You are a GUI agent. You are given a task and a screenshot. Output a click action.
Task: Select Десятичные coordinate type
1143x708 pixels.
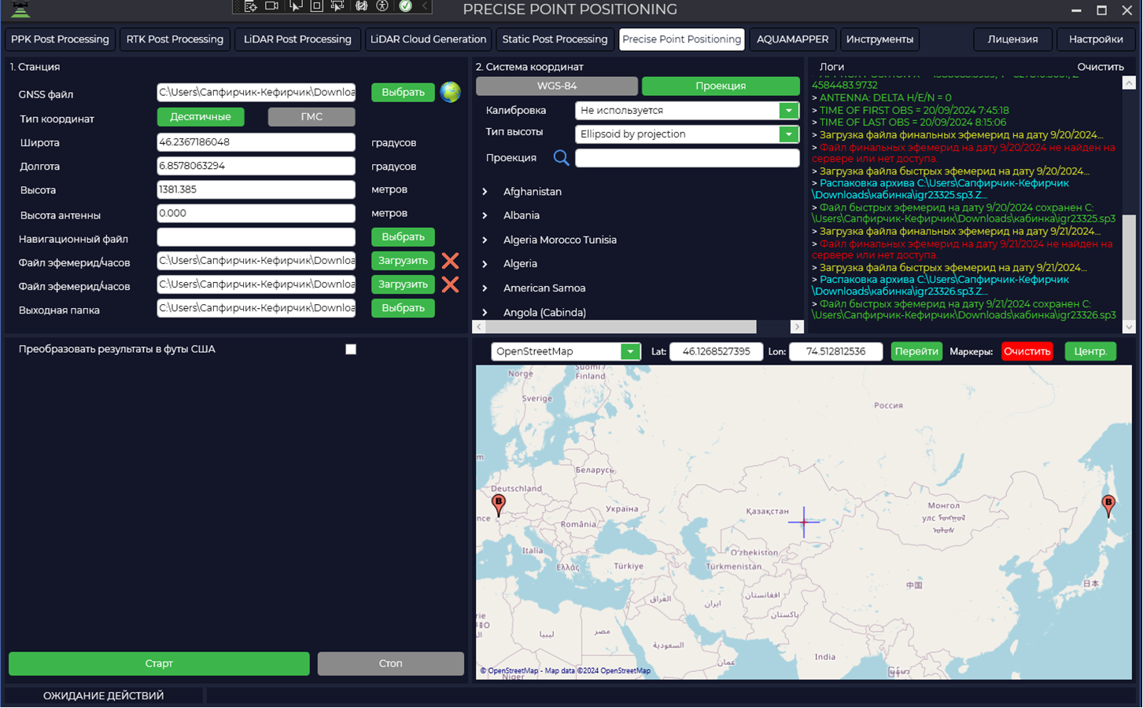201,117
